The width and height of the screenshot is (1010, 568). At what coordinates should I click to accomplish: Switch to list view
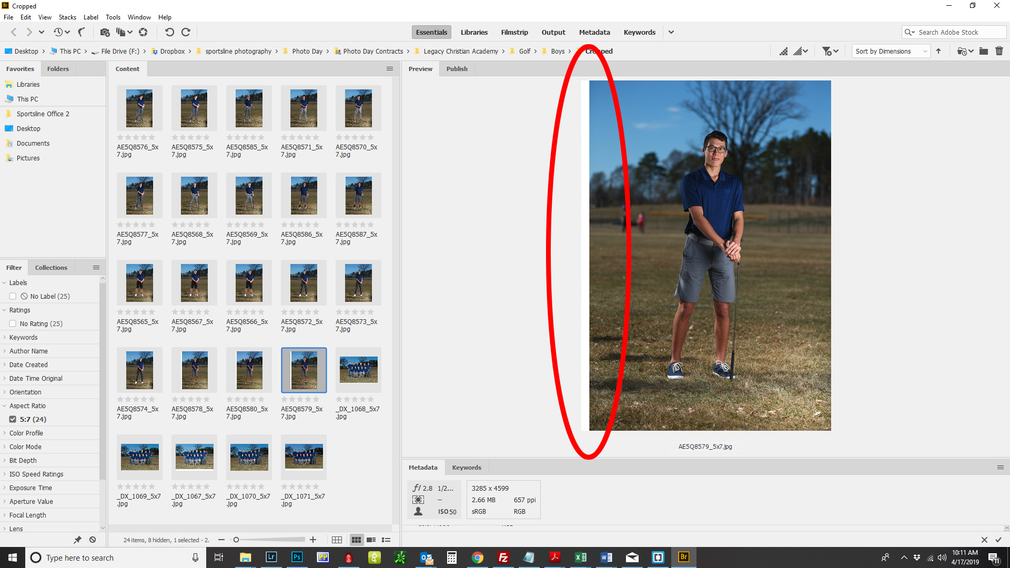386,540
